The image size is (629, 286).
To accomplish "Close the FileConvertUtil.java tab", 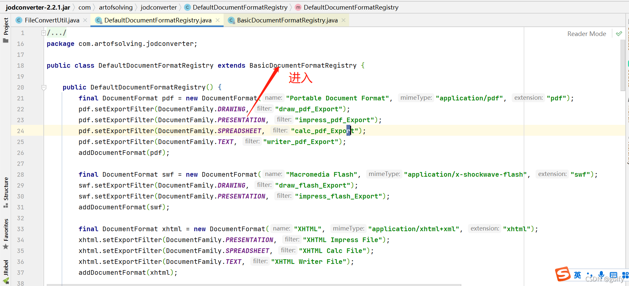I will [85, 20].
